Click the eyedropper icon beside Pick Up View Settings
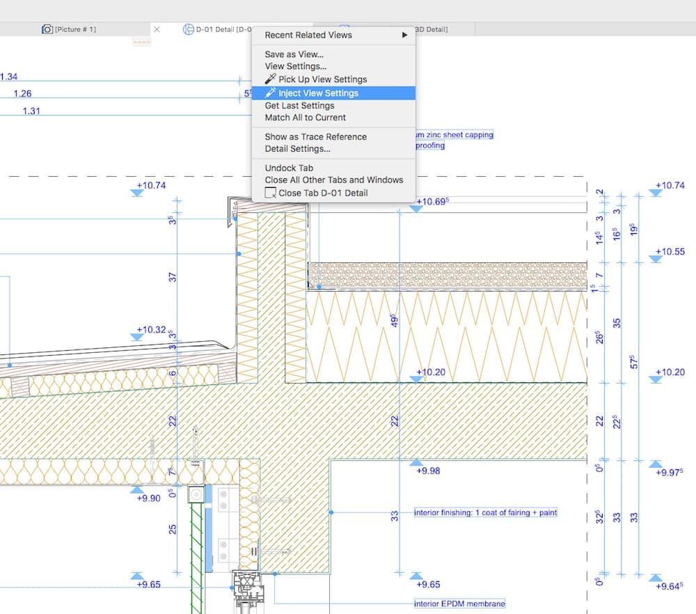 click(271, 79)
